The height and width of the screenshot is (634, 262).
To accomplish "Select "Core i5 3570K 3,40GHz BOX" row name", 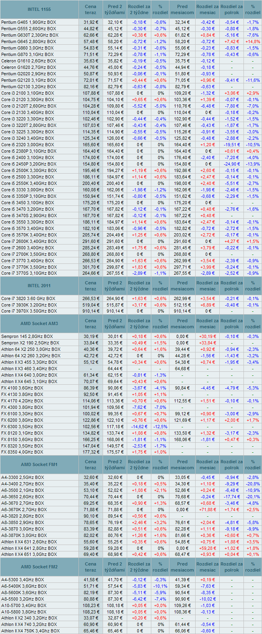I will [29, 235].
